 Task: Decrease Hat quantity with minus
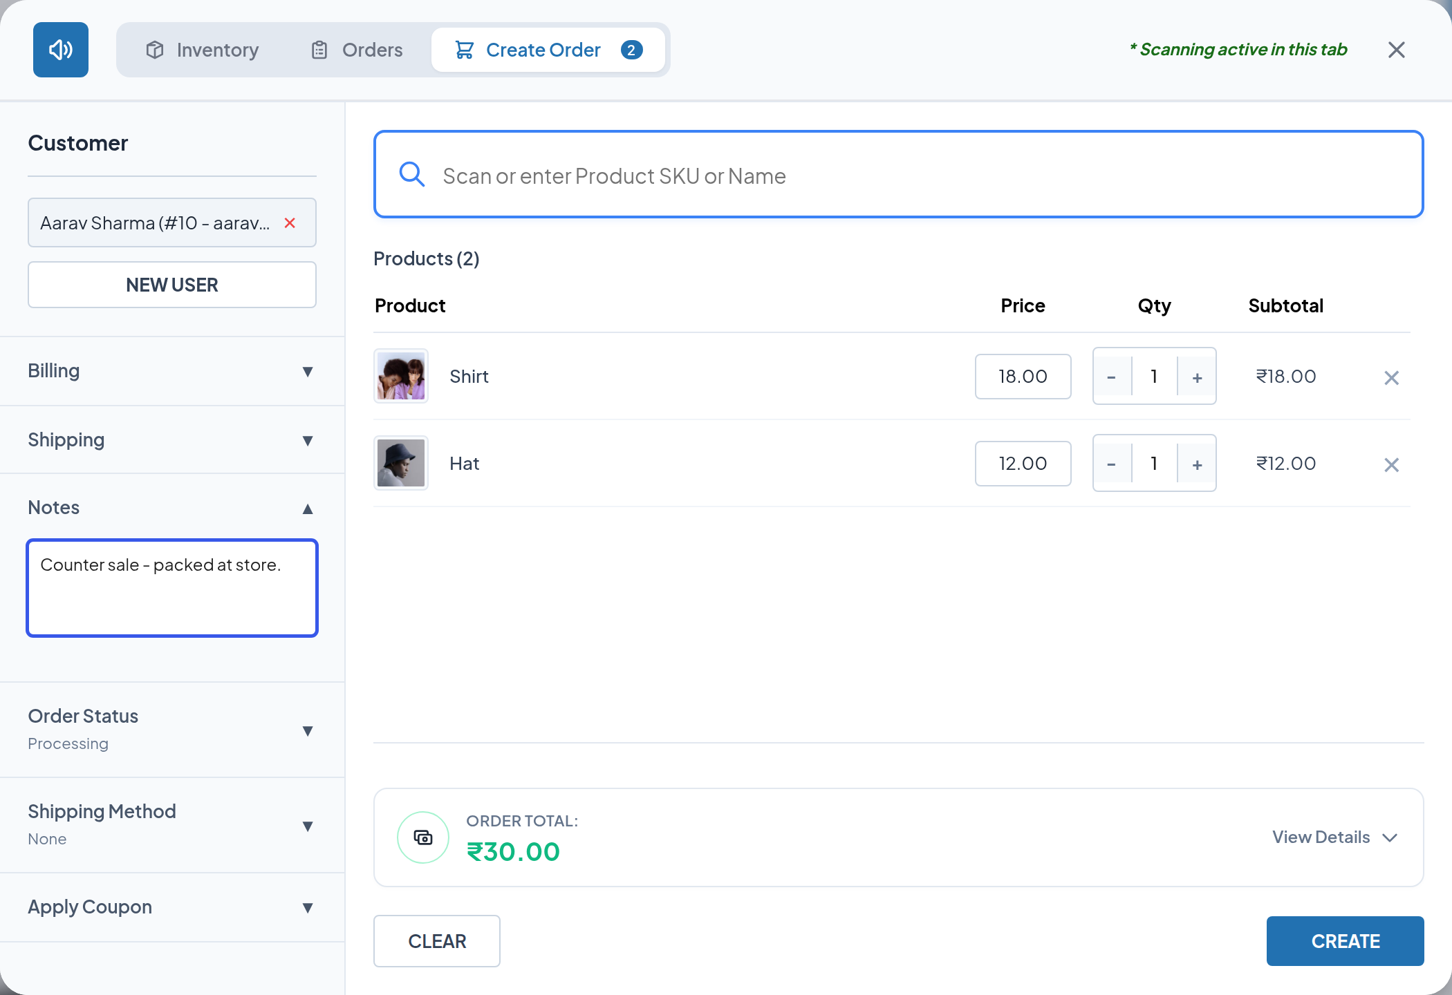pos(1112,464)
